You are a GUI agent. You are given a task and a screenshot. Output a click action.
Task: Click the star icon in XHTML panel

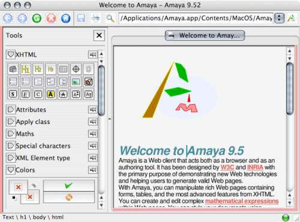point(63,94)
